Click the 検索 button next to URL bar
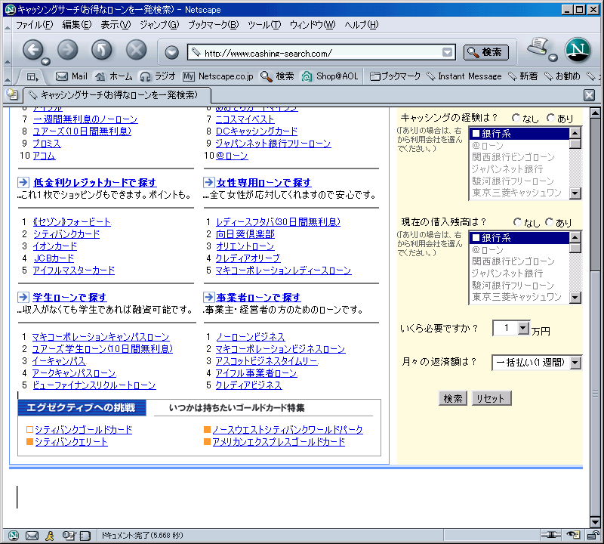The image size is (604, 544). tap(485, 52)
